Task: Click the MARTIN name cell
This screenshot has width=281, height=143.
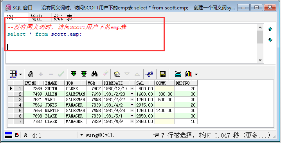Action: tap(54, 110)
